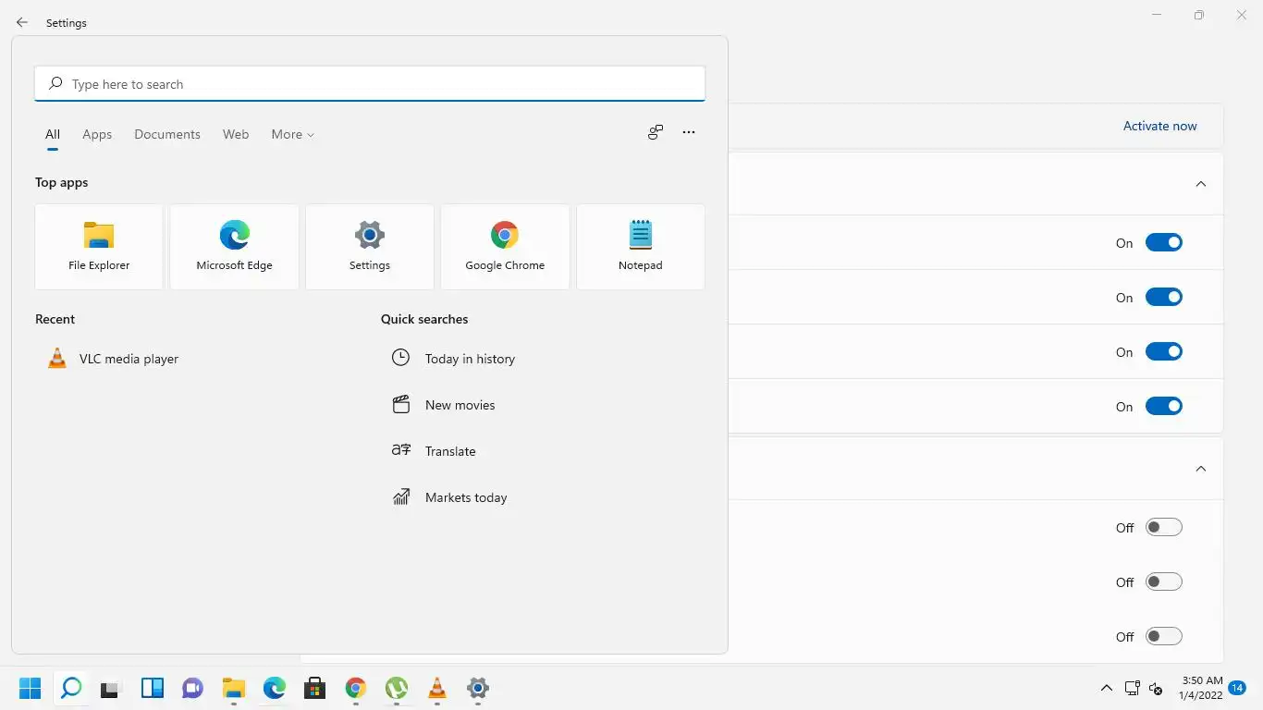Click the muted volume tray icon
The height and width of the screenshot is (710, 1263).
pos(1156,688)
